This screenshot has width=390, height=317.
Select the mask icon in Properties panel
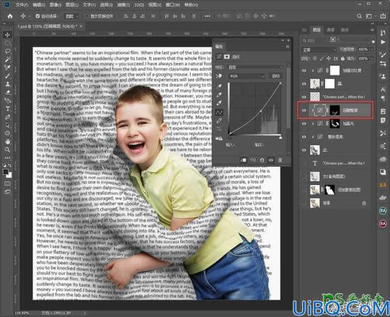[227, 57]
